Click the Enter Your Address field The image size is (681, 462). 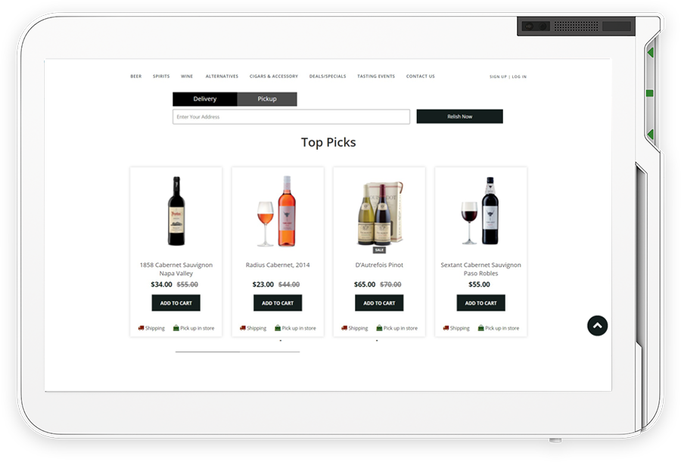[291, 116]
